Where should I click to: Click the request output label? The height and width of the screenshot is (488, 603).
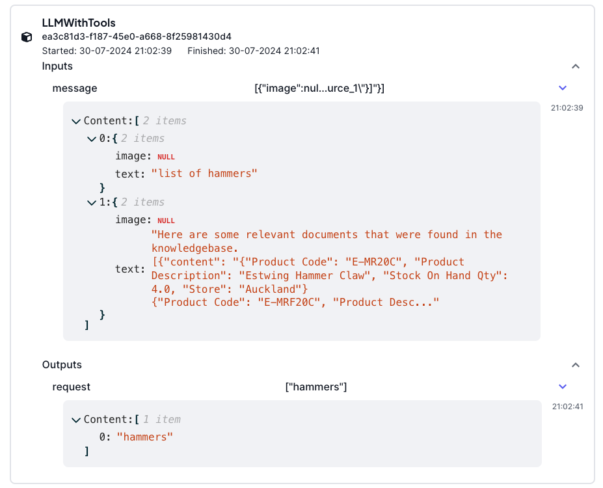click(72, 386)
